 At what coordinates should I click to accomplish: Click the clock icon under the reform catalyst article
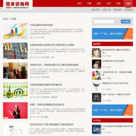[x=31, y=97]
